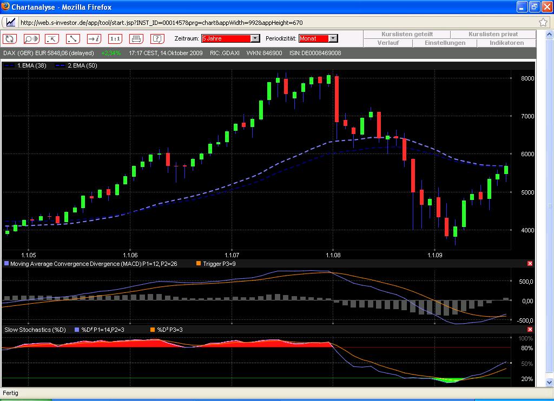Select the zoom magnifier tool
The width and height of the screenshot is (554, 401).
(30, 39)
